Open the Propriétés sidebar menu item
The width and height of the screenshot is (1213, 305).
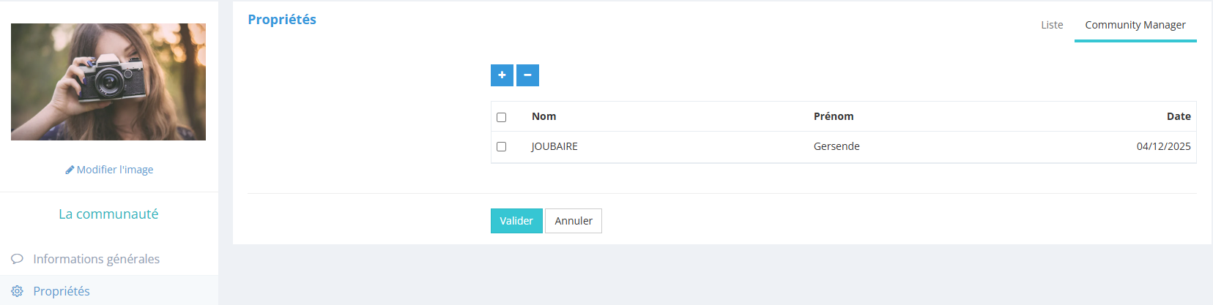point(62,291)
